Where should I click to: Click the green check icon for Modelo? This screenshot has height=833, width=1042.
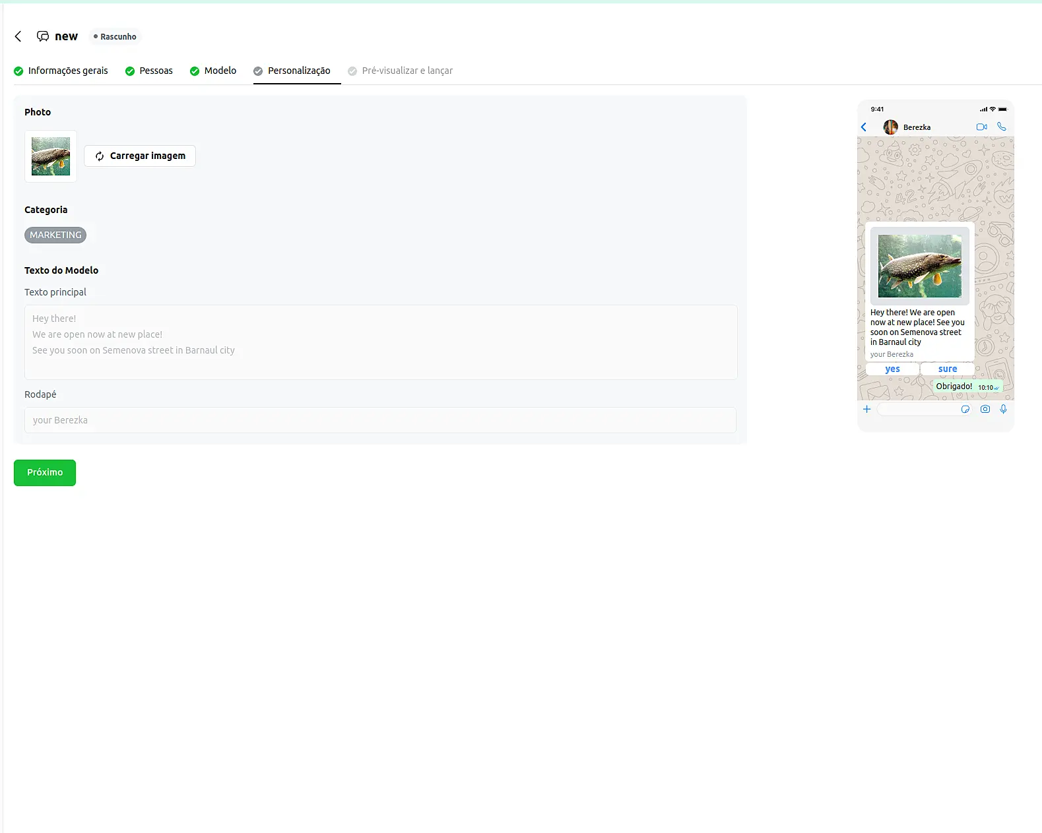click(x=195, y=71)
